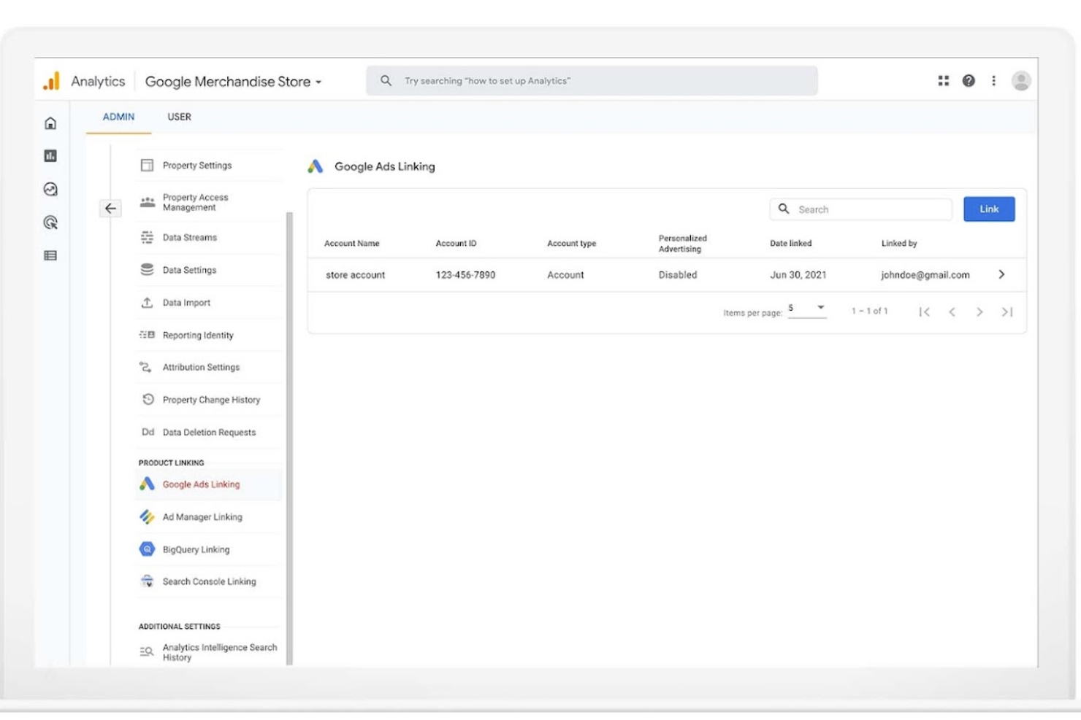This screenshot has width=1081, height=720.
Task: Open the Google apps grid icon
Action: click(943, 81)
